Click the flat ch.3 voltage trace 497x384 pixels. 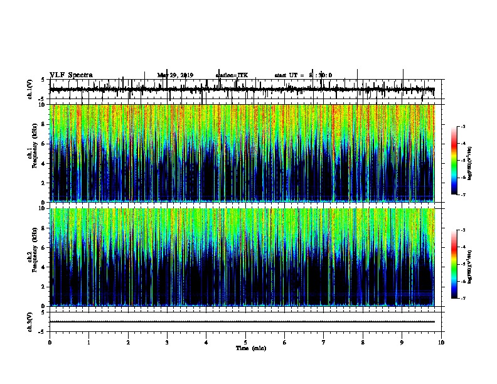coord(242,322)
